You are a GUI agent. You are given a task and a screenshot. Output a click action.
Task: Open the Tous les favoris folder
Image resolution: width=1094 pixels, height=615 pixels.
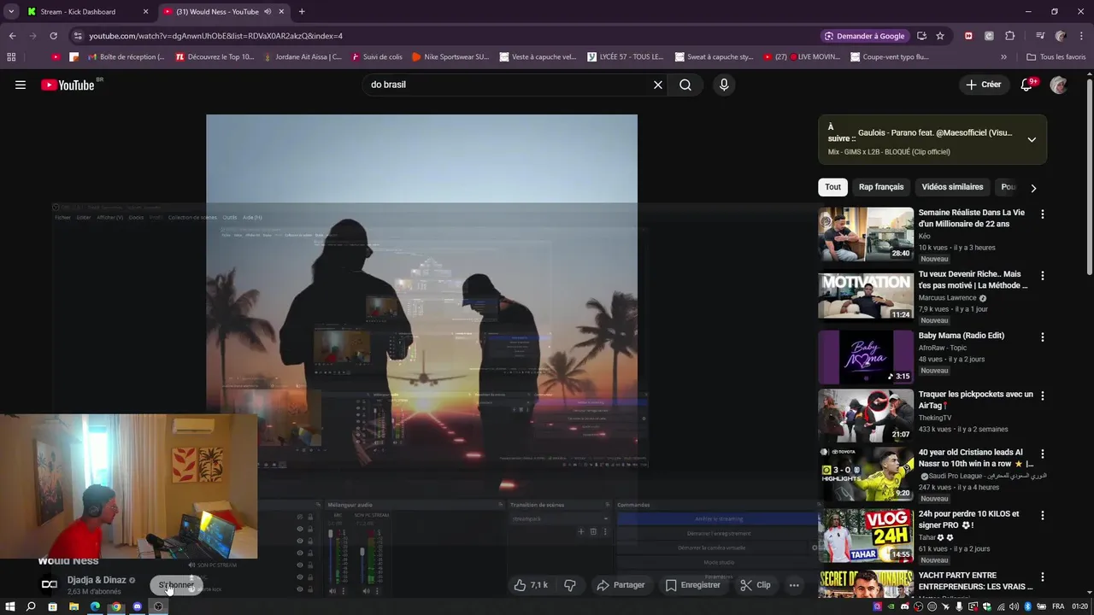1056,57
